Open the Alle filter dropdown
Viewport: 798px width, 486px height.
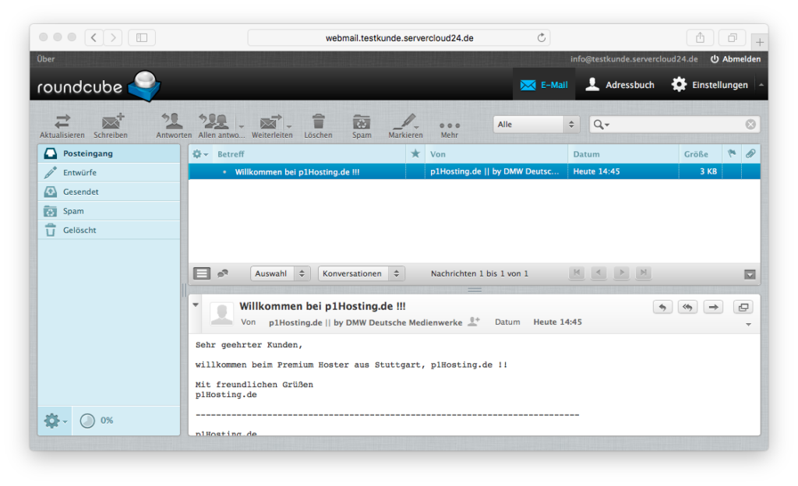[x=537, y=125]
